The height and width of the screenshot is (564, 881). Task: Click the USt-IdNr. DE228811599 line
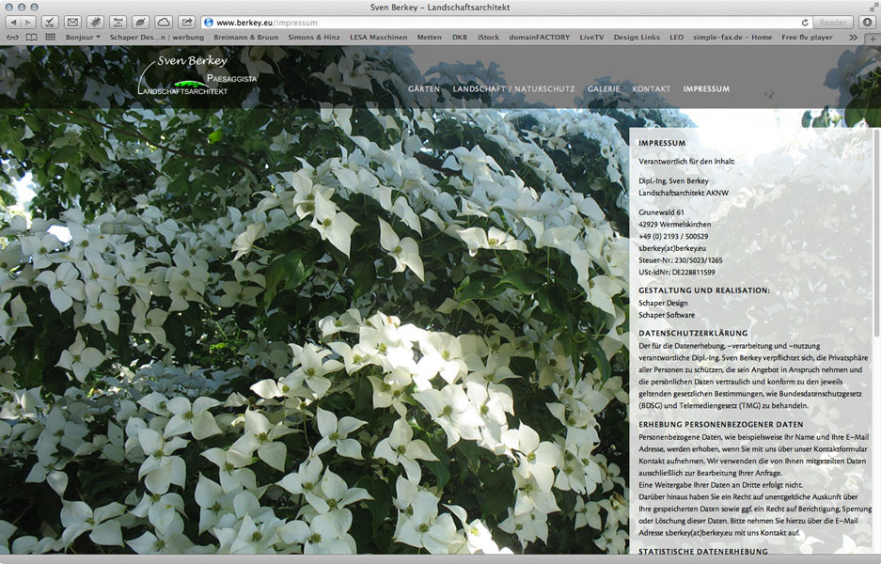pyautogui.click(x=676, y=273)
